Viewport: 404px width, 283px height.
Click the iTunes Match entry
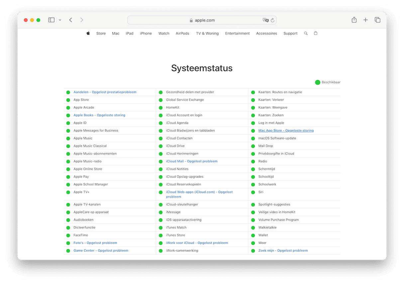[x=176, y=228]
